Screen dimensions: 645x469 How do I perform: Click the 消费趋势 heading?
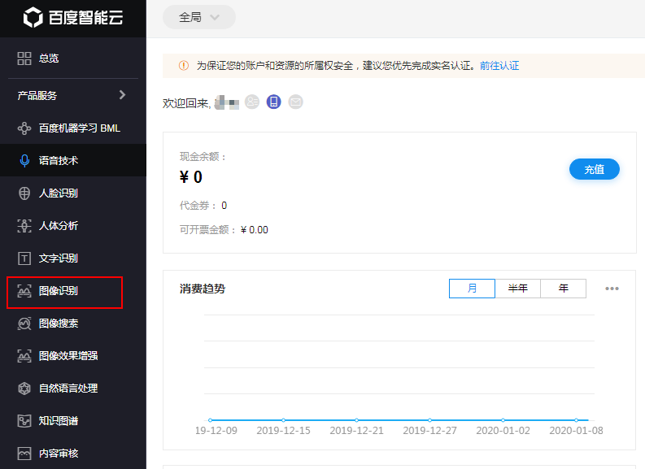coord(203,289)
